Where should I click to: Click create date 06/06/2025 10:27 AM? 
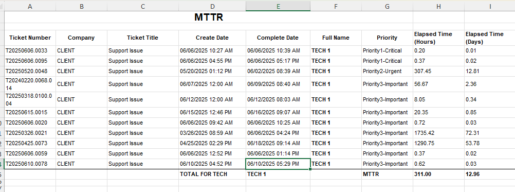(x=212, y=50)
